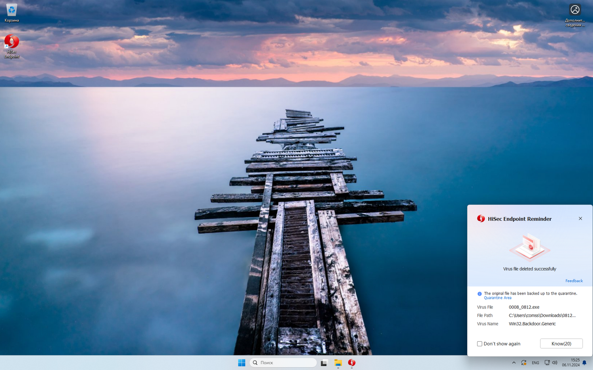Click the file path C:\Users\comss\Downloads\0812...
Image resolution: width=593 pixels, height=370 pixels.
[x=542, y=316]
